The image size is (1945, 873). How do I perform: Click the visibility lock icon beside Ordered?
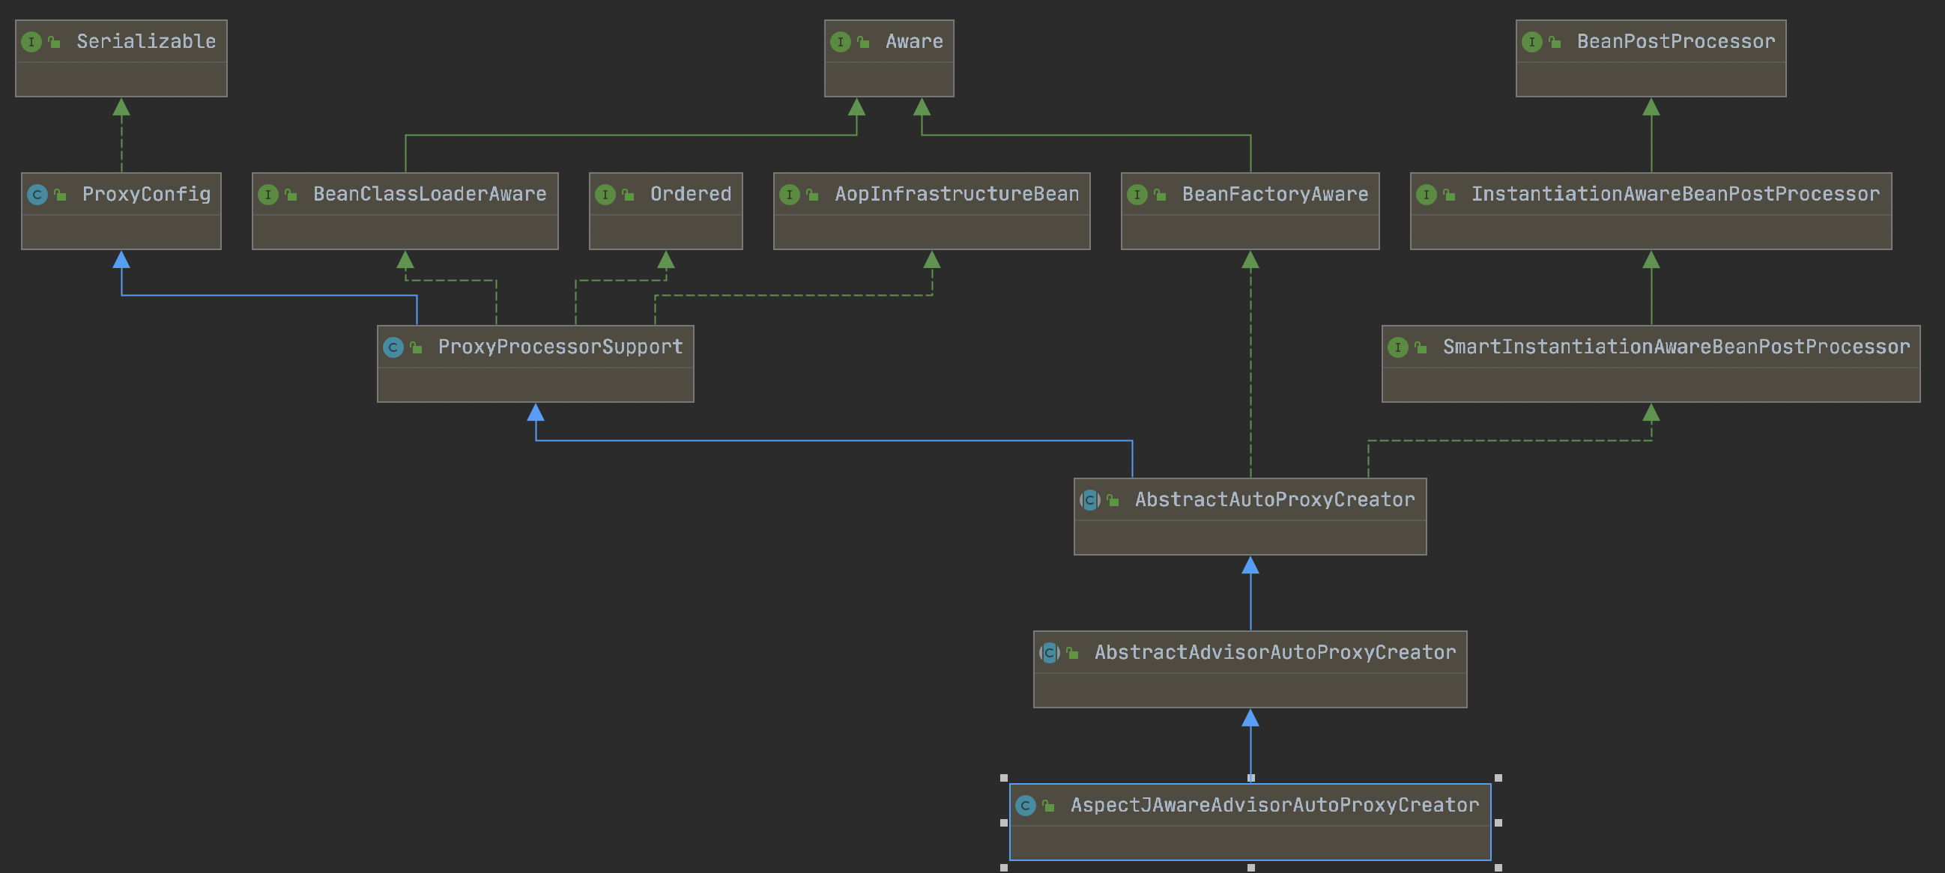[628, 195]
